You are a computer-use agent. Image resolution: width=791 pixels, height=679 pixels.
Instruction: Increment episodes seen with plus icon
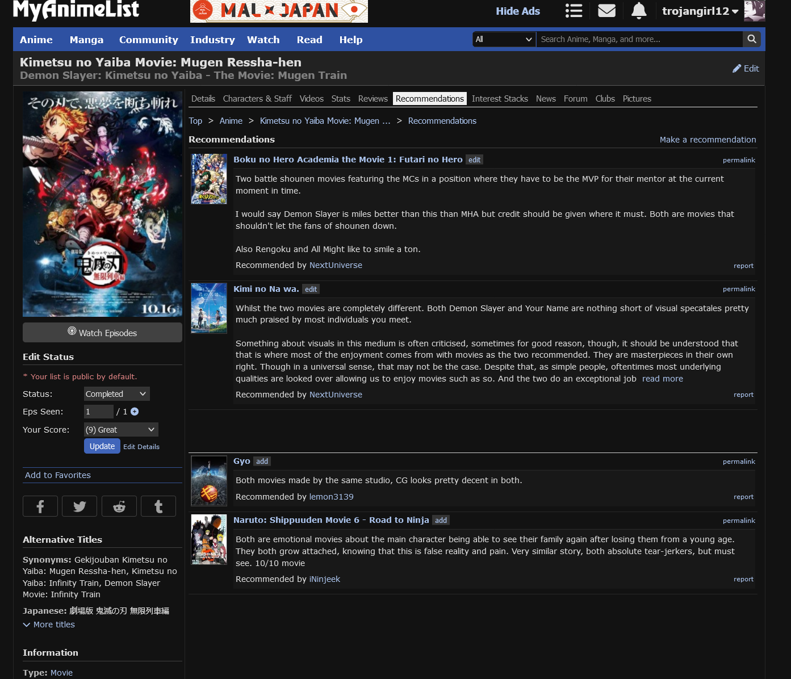pos(135,412)
